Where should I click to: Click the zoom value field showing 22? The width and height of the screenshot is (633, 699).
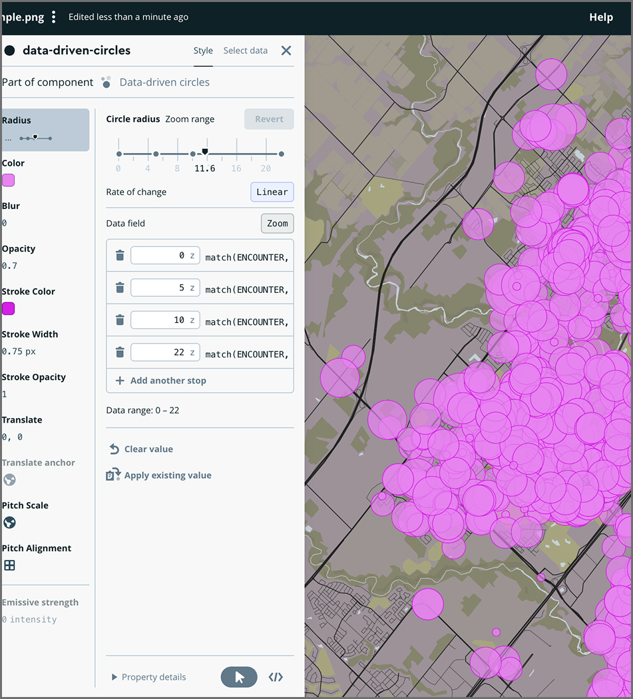click(165, 352)
